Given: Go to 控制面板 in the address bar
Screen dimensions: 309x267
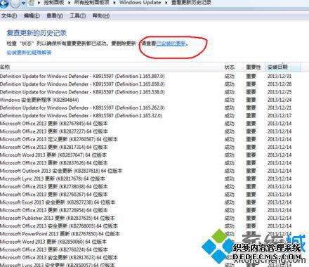Looking at the screenshot, I should (54, 3).
